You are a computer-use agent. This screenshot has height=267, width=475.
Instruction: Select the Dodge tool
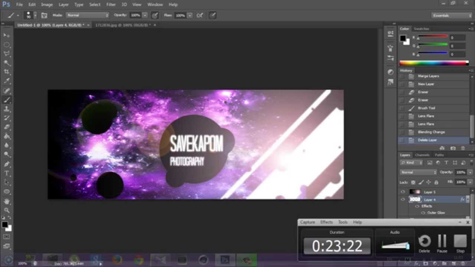pos(7,155)
